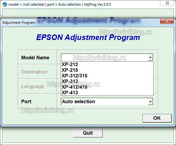Close the Adjustment Program dialog

click(x=167, y=21)
